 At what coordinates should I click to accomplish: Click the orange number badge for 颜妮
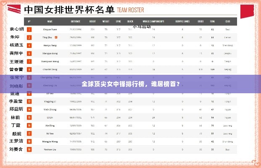[x=29, y=133]
